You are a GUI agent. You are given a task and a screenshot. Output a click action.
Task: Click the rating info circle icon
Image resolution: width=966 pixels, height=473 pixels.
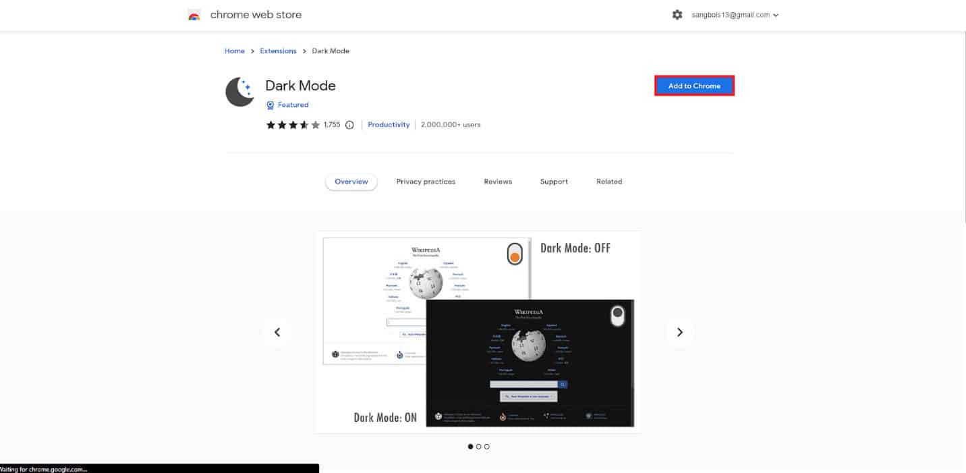click(349, 125)
